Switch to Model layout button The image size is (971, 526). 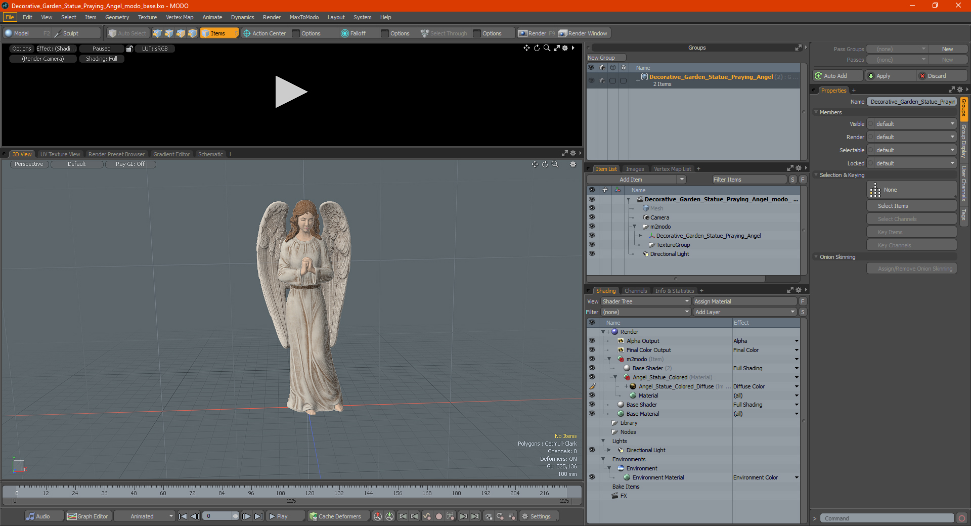coord(27,33)
